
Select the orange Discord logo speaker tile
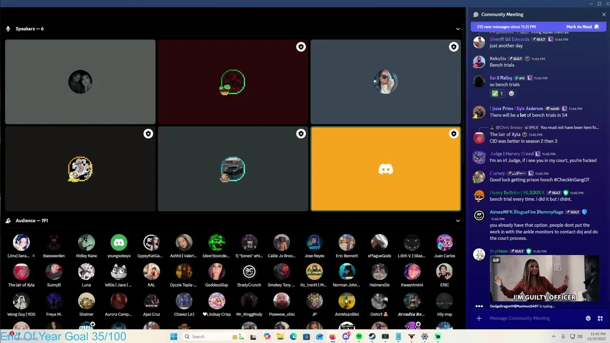(x=386, y=169)
